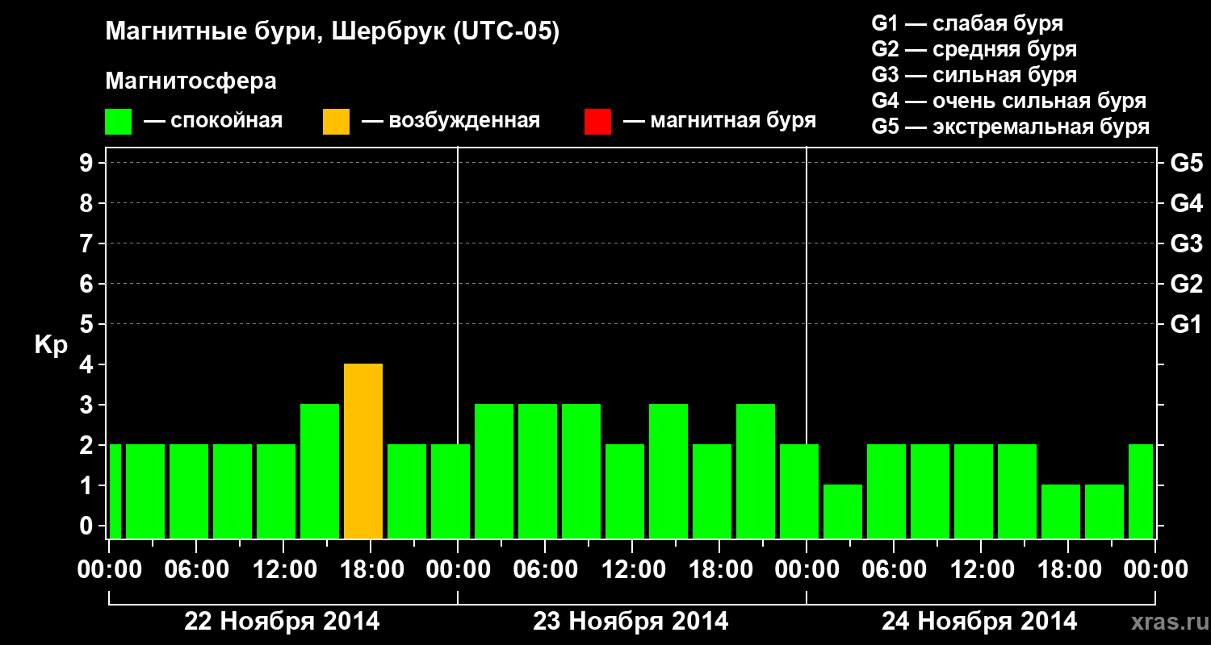
Task: Click the 'Магнитосфера' heading
Action: pyautogui.click(x=191, y=81)
